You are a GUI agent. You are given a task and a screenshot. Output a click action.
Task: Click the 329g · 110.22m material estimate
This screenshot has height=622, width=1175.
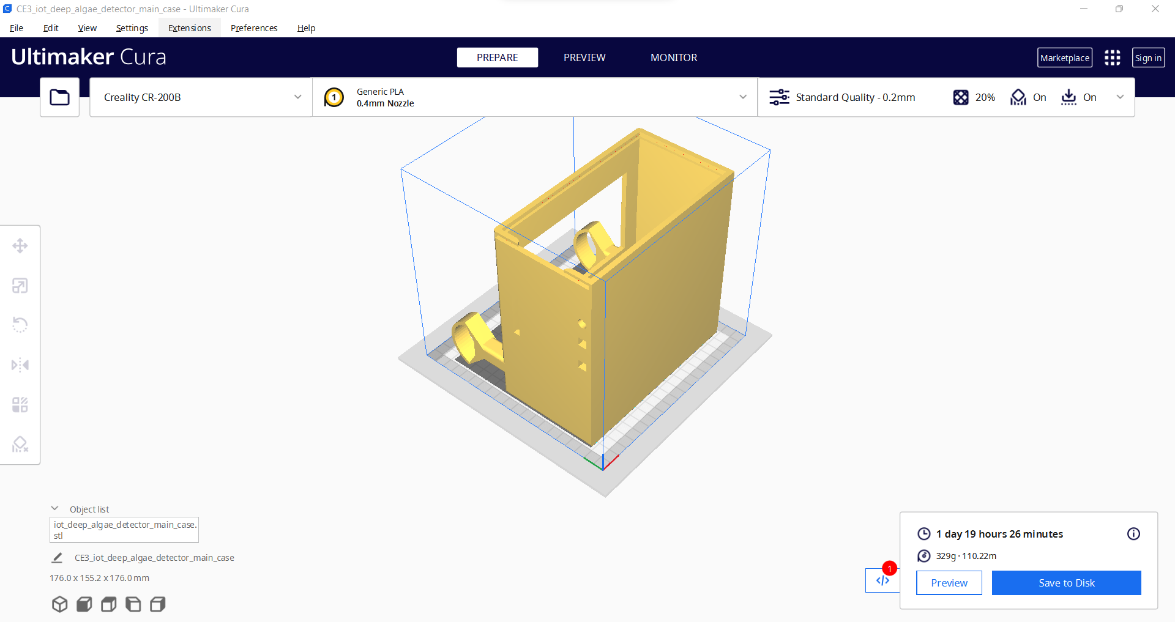point(966,556)
